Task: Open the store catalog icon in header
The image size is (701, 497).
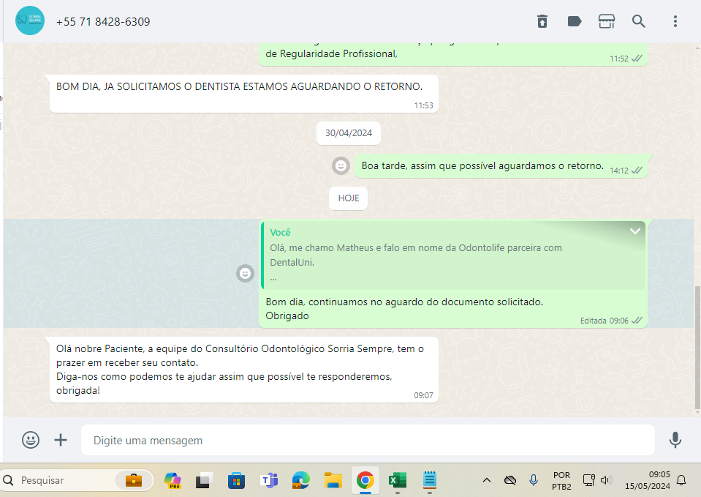Action: coord(607,21)
